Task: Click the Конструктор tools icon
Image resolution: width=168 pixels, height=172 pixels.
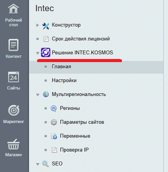Action: 46,26
